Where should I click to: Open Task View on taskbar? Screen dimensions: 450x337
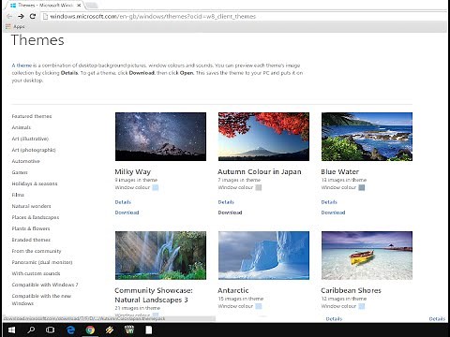(x=50, y=330)
